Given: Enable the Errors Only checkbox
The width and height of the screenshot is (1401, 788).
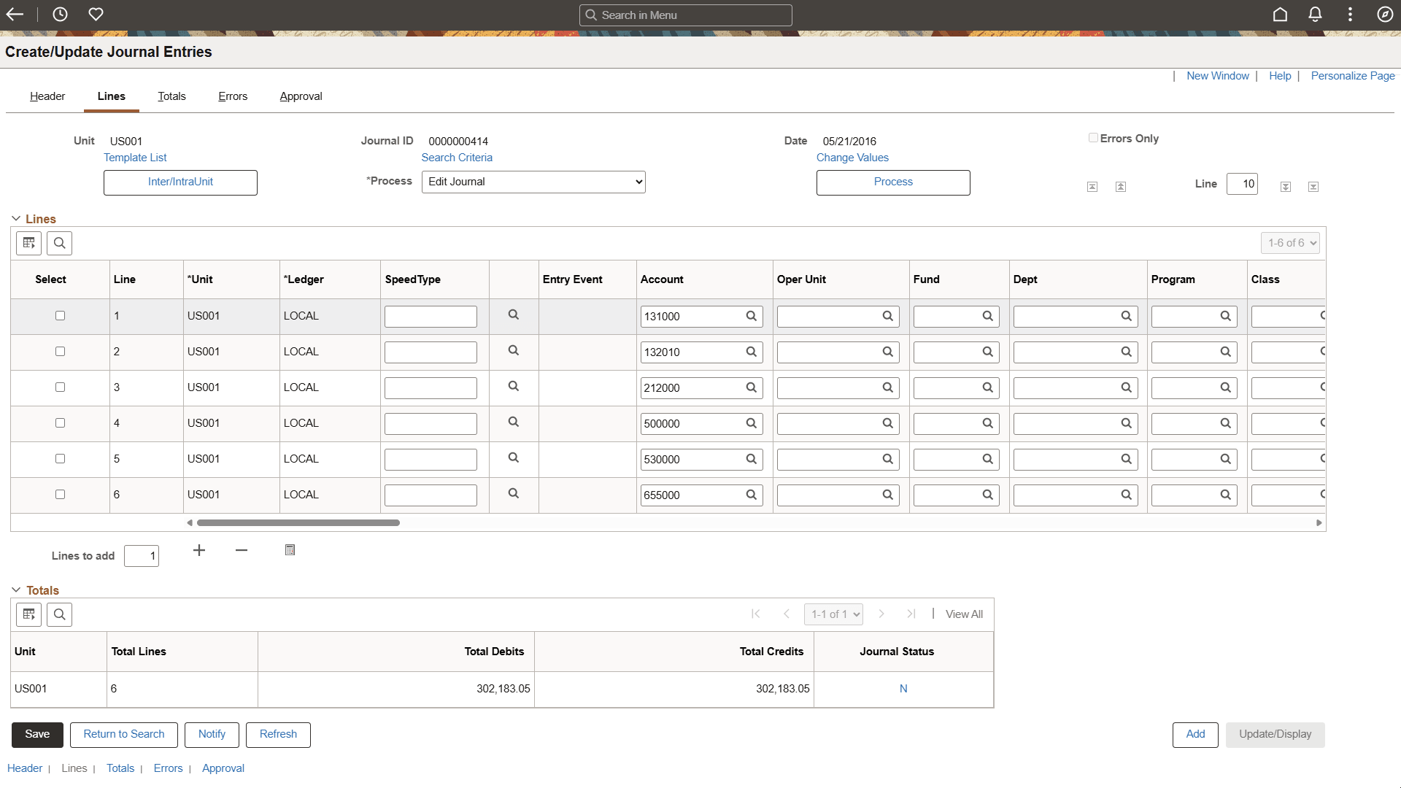Looking at the screenshot, I should coord(1093,138).
